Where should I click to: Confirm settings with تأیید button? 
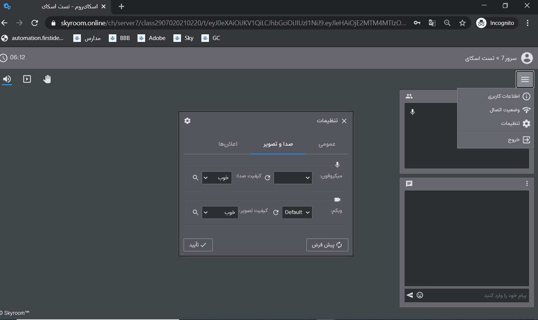(198, 245)
